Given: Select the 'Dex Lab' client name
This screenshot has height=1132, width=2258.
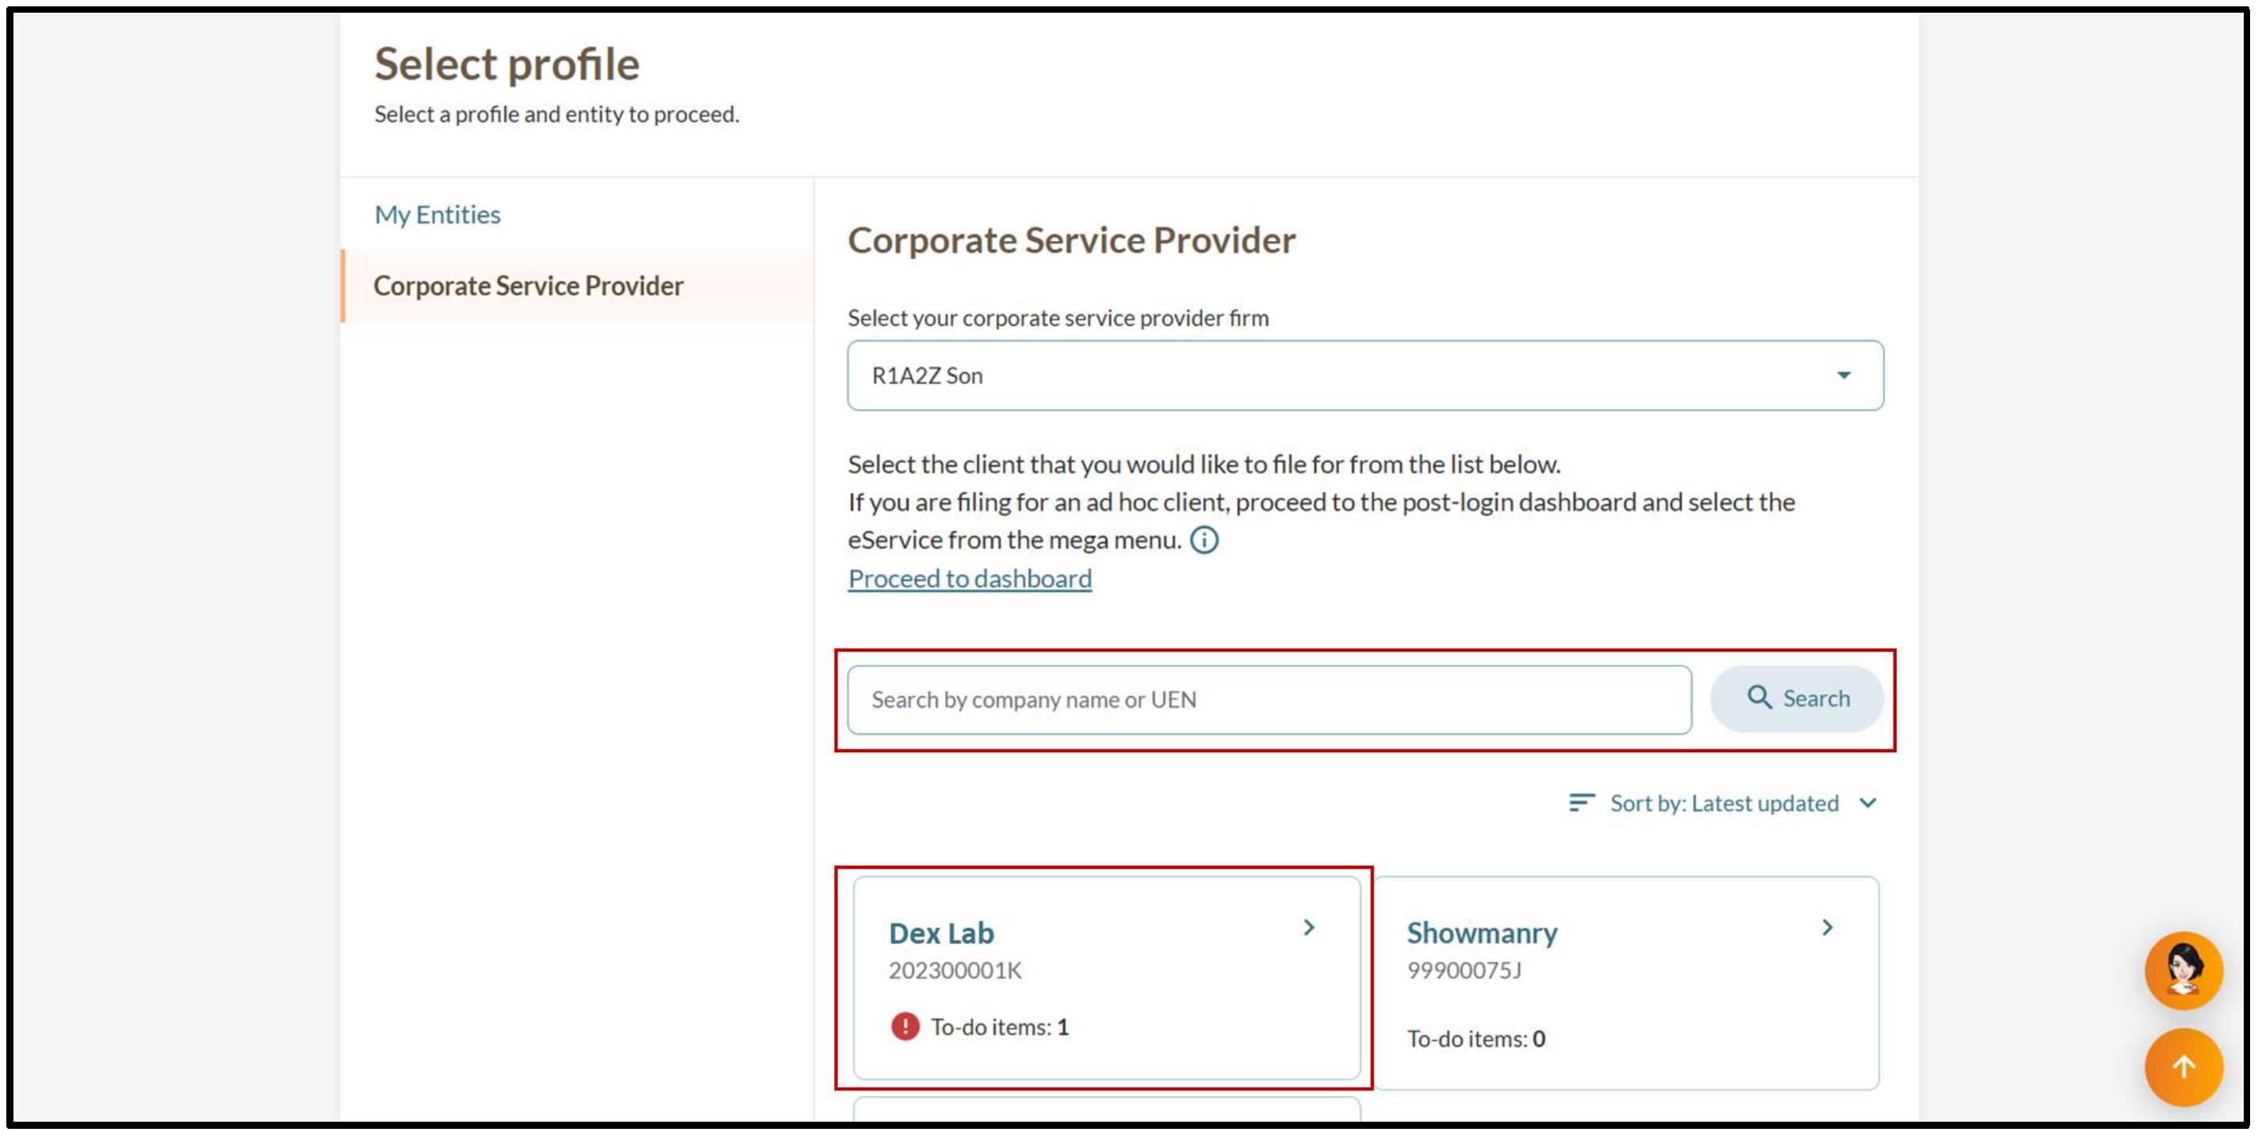Looking at the screenshot, I should point(941,933).
